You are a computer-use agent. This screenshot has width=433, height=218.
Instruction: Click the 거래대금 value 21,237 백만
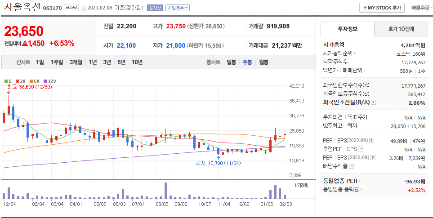point(287,45)
